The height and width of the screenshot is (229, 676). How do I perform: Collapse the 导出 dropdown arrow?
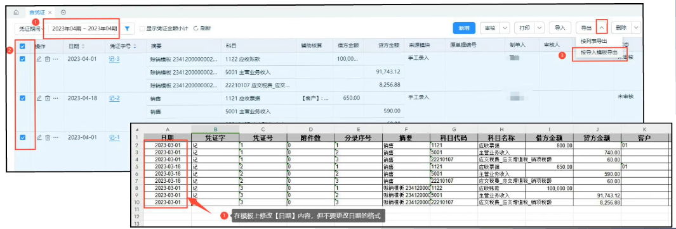pos(602,28)
